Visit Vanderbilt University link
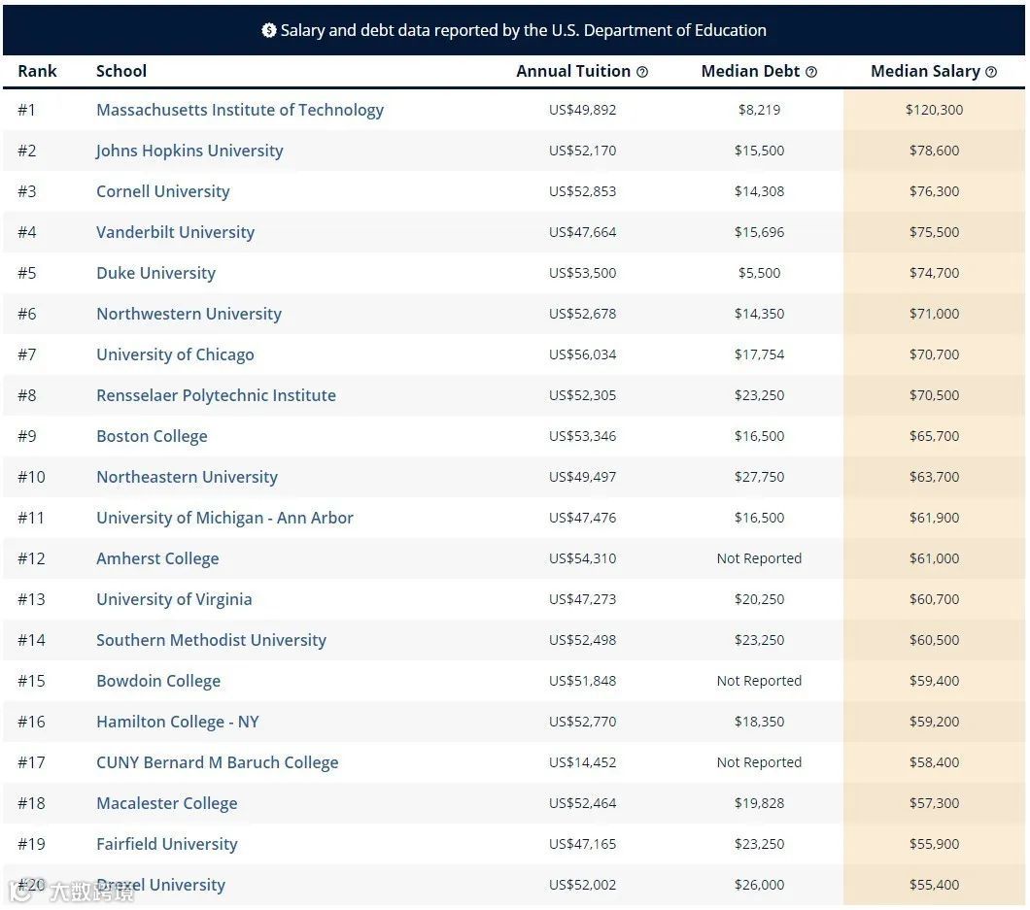 coord(175,232)
